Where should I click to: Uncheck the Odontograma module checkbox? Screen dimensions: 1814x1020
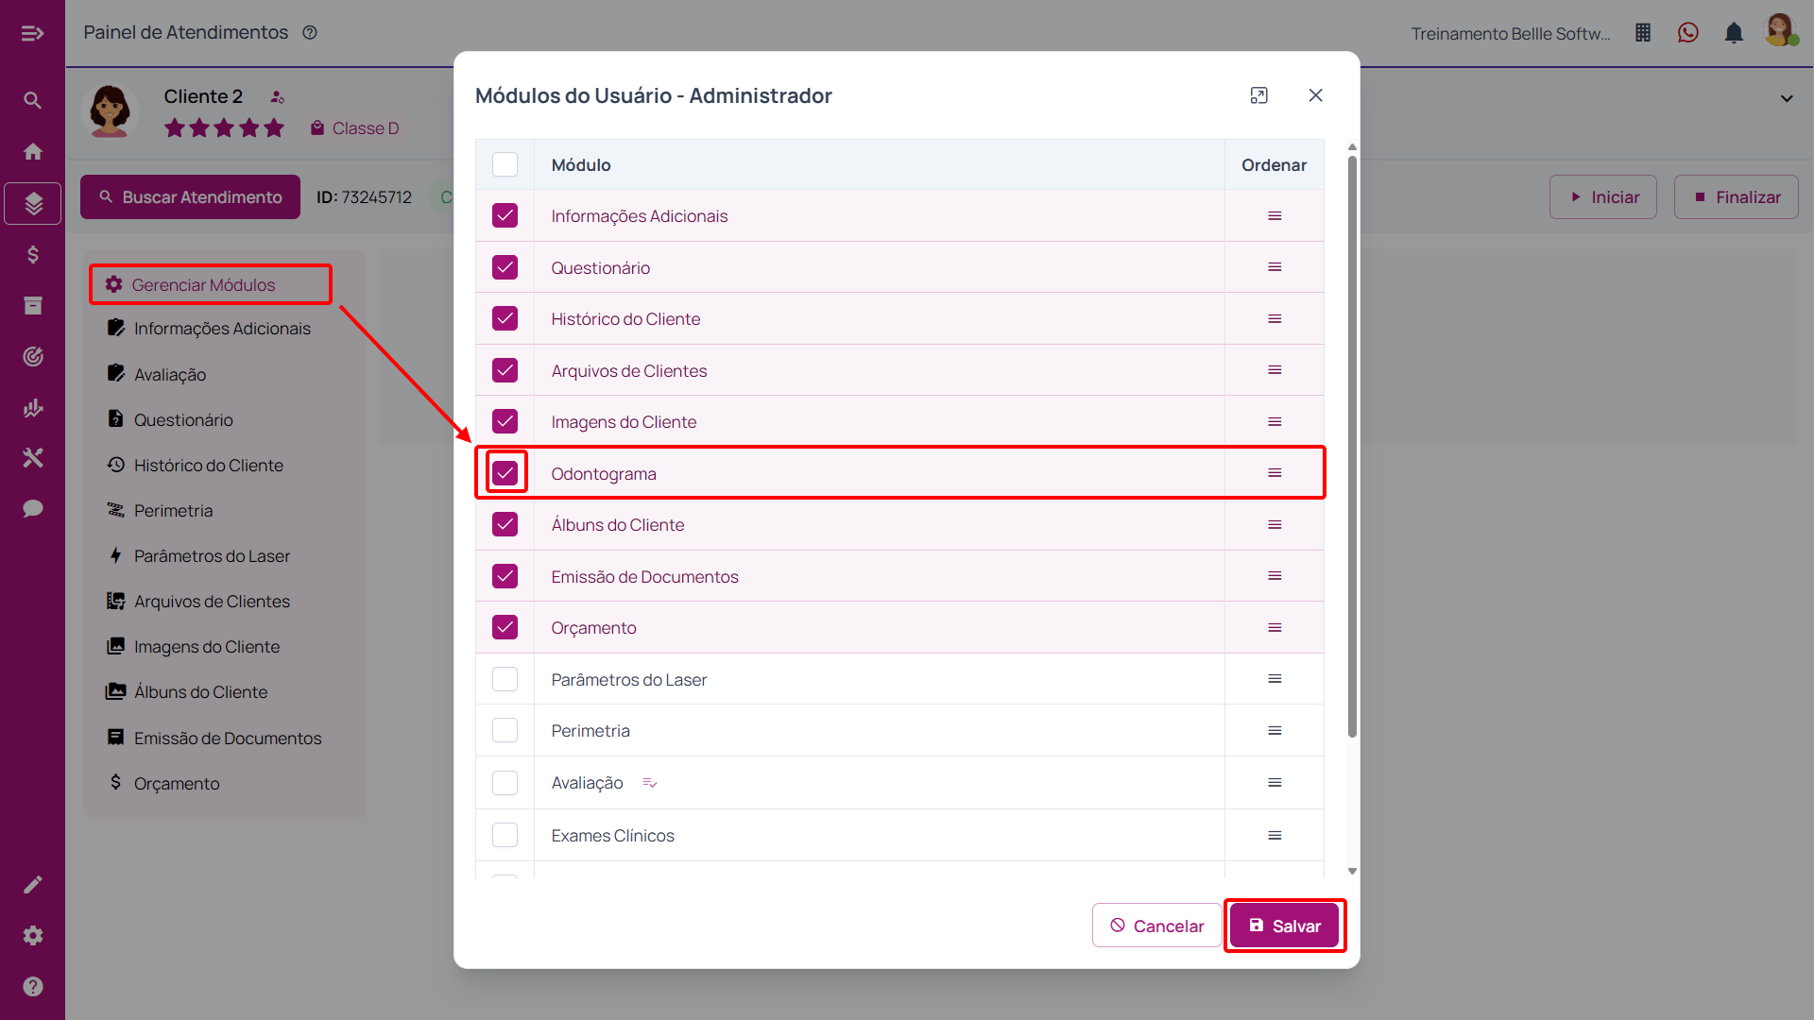(x=505, y=473)
